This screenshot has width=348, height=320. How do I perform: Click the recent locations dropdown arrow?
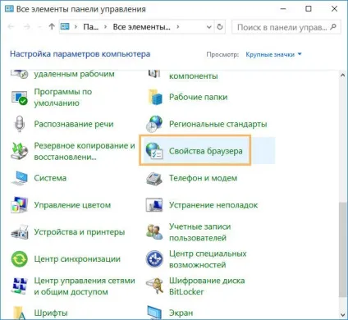[x=39, y=27]
